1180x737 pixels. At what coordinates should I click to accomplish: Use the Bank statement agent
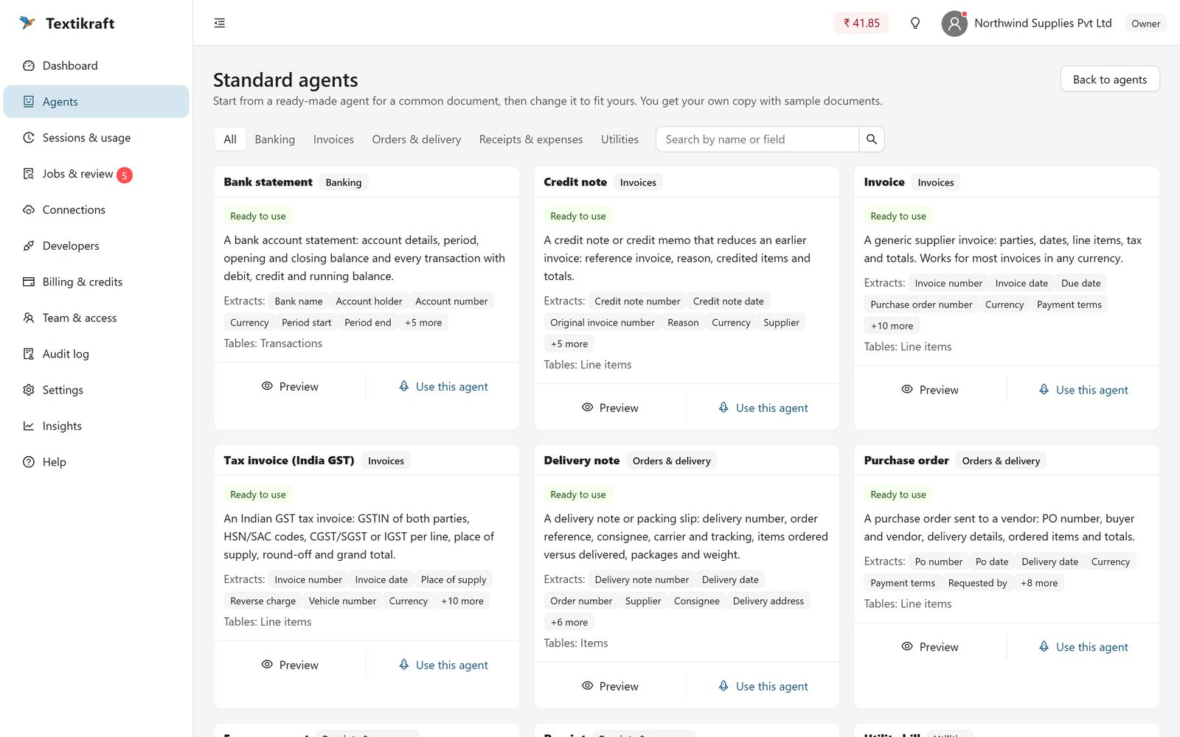tap(443, 386)
